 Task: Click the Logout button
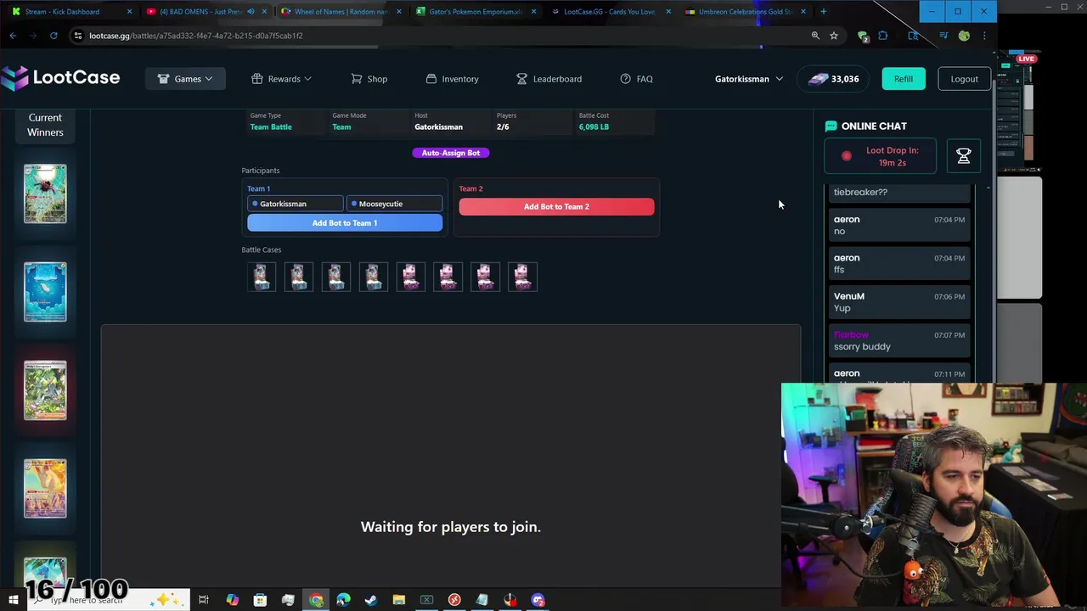(x=964, y=79)
